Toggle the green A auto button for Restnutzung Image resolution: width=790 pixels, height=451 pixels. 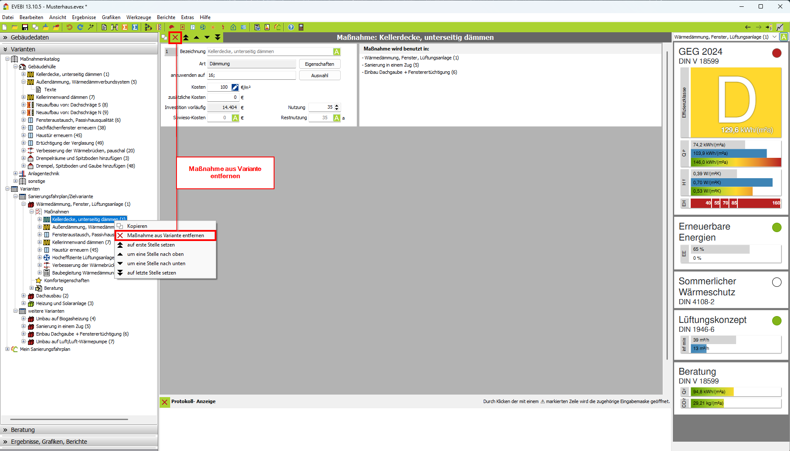[336, 118]
